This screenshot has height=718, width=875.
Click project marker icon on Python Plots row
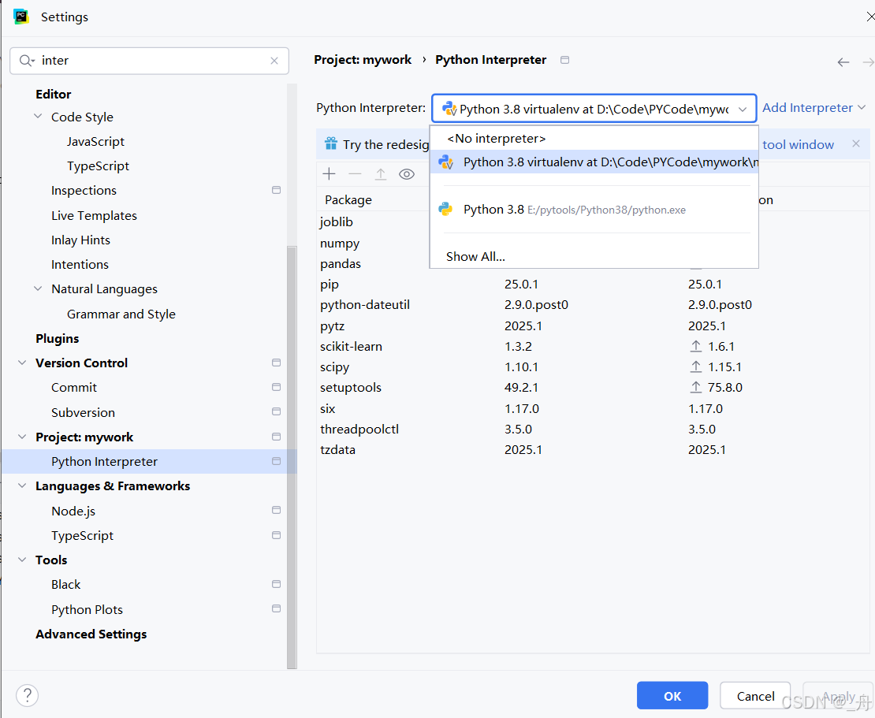click(x=276, y=608)
